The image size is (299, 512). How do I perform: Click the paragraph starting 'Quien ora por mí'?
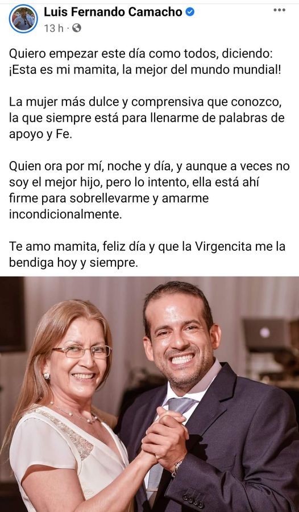coord(149,191)
